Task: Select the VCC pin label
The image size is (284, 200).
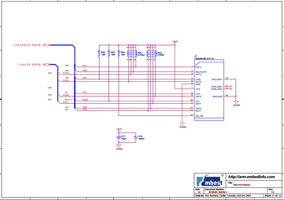Action: tap(198, 89)
